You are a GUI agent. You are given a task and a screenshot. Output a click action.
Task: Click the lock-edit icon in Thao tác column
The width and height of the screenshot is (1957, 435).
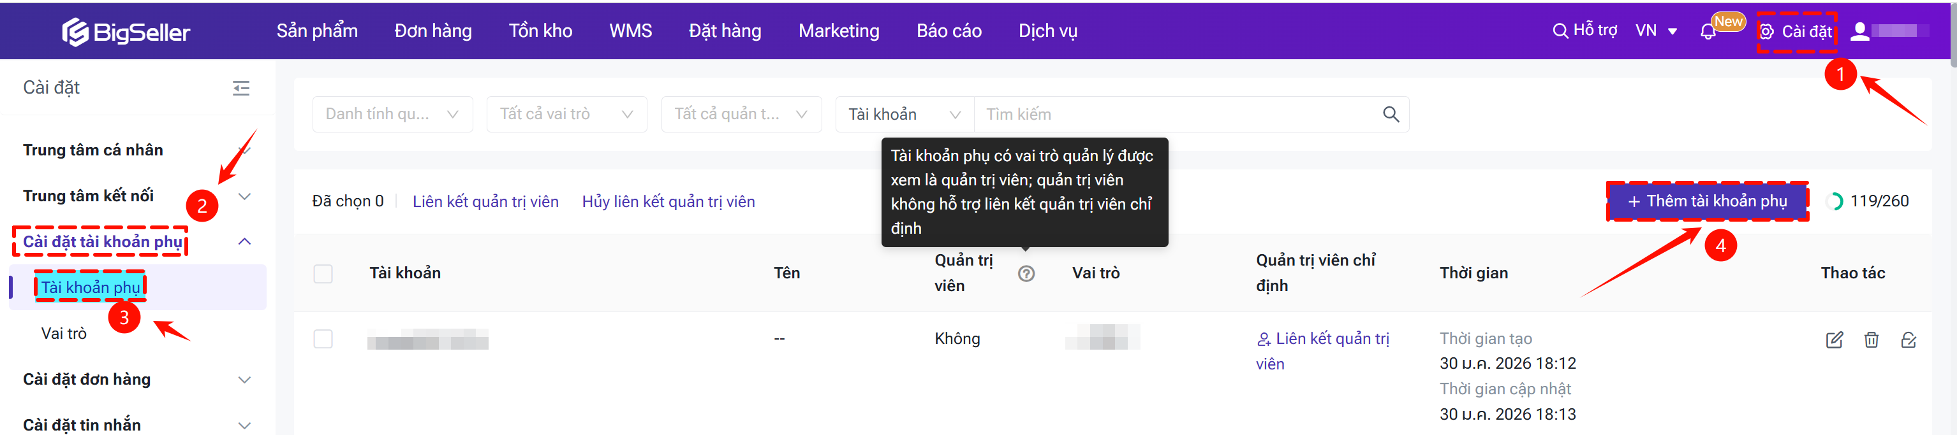1909,339
